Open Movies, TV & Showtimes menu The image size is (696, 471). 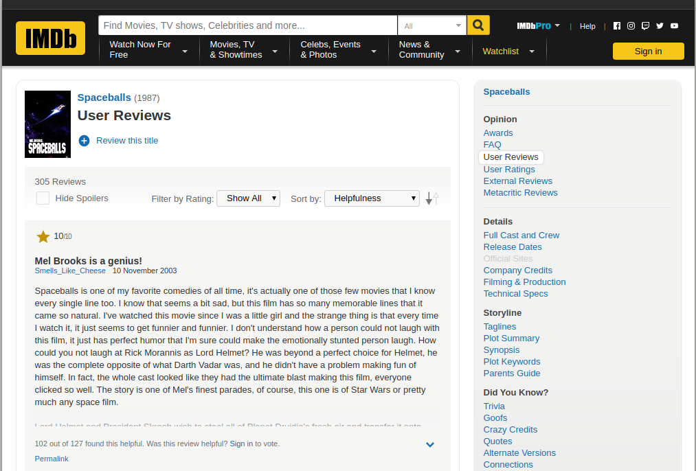click(x=244, y=49)
